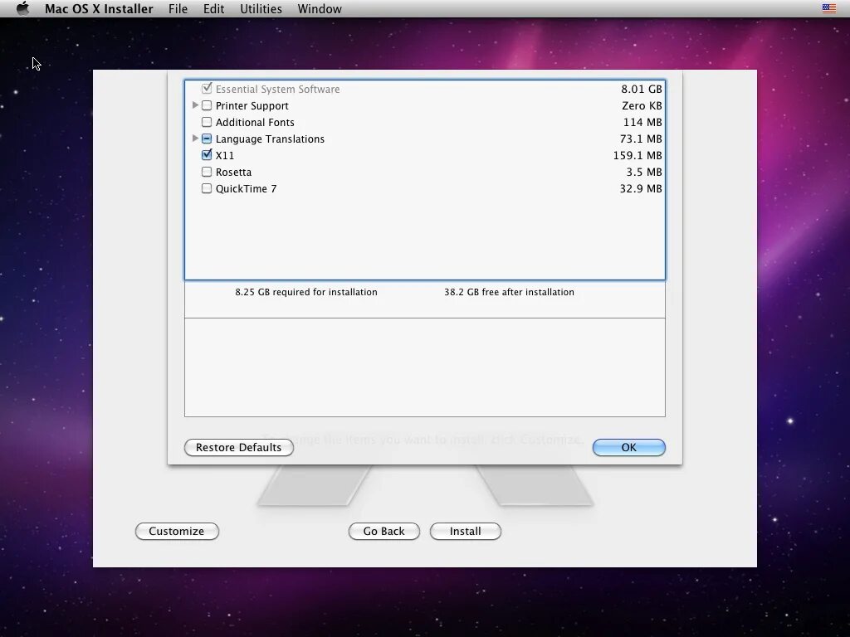
Task: Enable the Rosetta checkbox
Action: 207,172
